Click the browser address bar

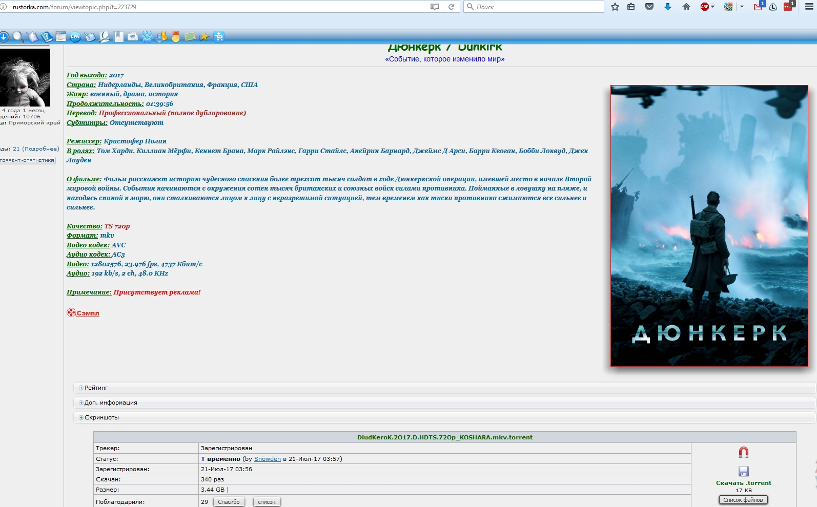click(220, 7)
